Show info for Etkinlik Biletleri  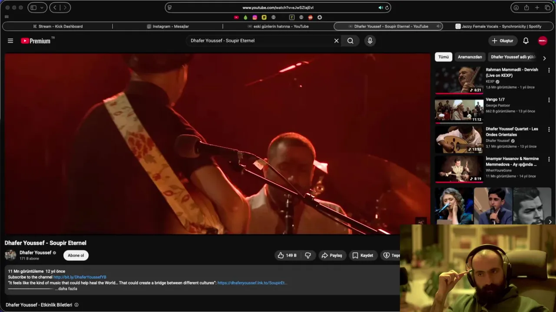coord(76,305)
